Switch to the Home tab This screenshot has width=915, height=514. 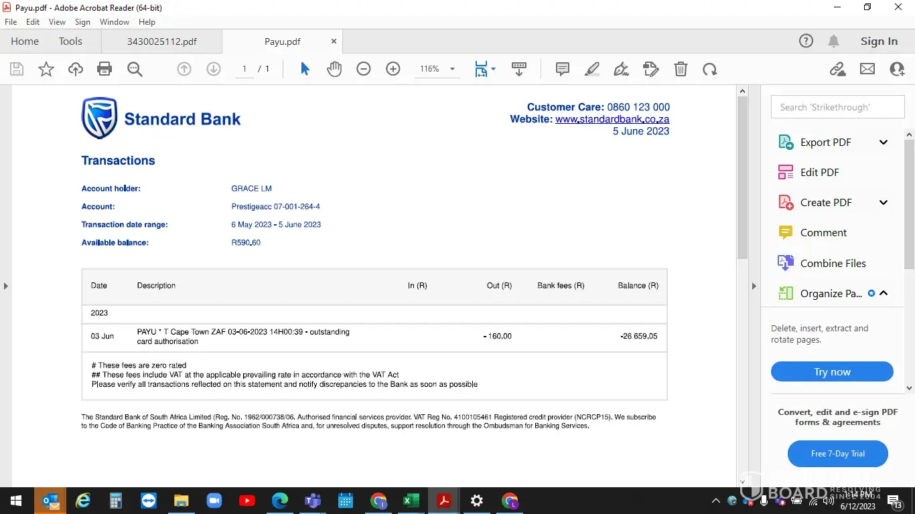tap(25, 41)
